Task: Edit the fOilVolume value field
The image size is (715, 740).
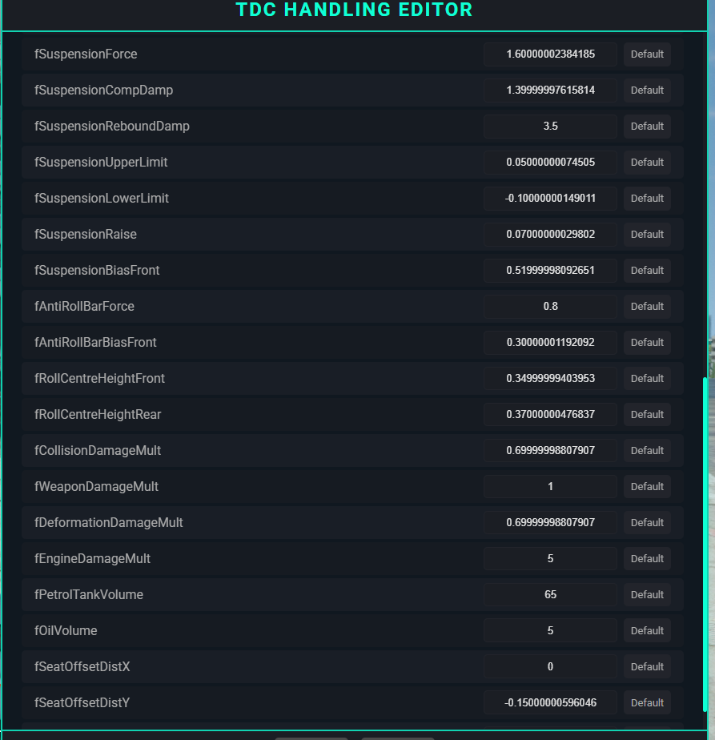Action: pos(550,631)
